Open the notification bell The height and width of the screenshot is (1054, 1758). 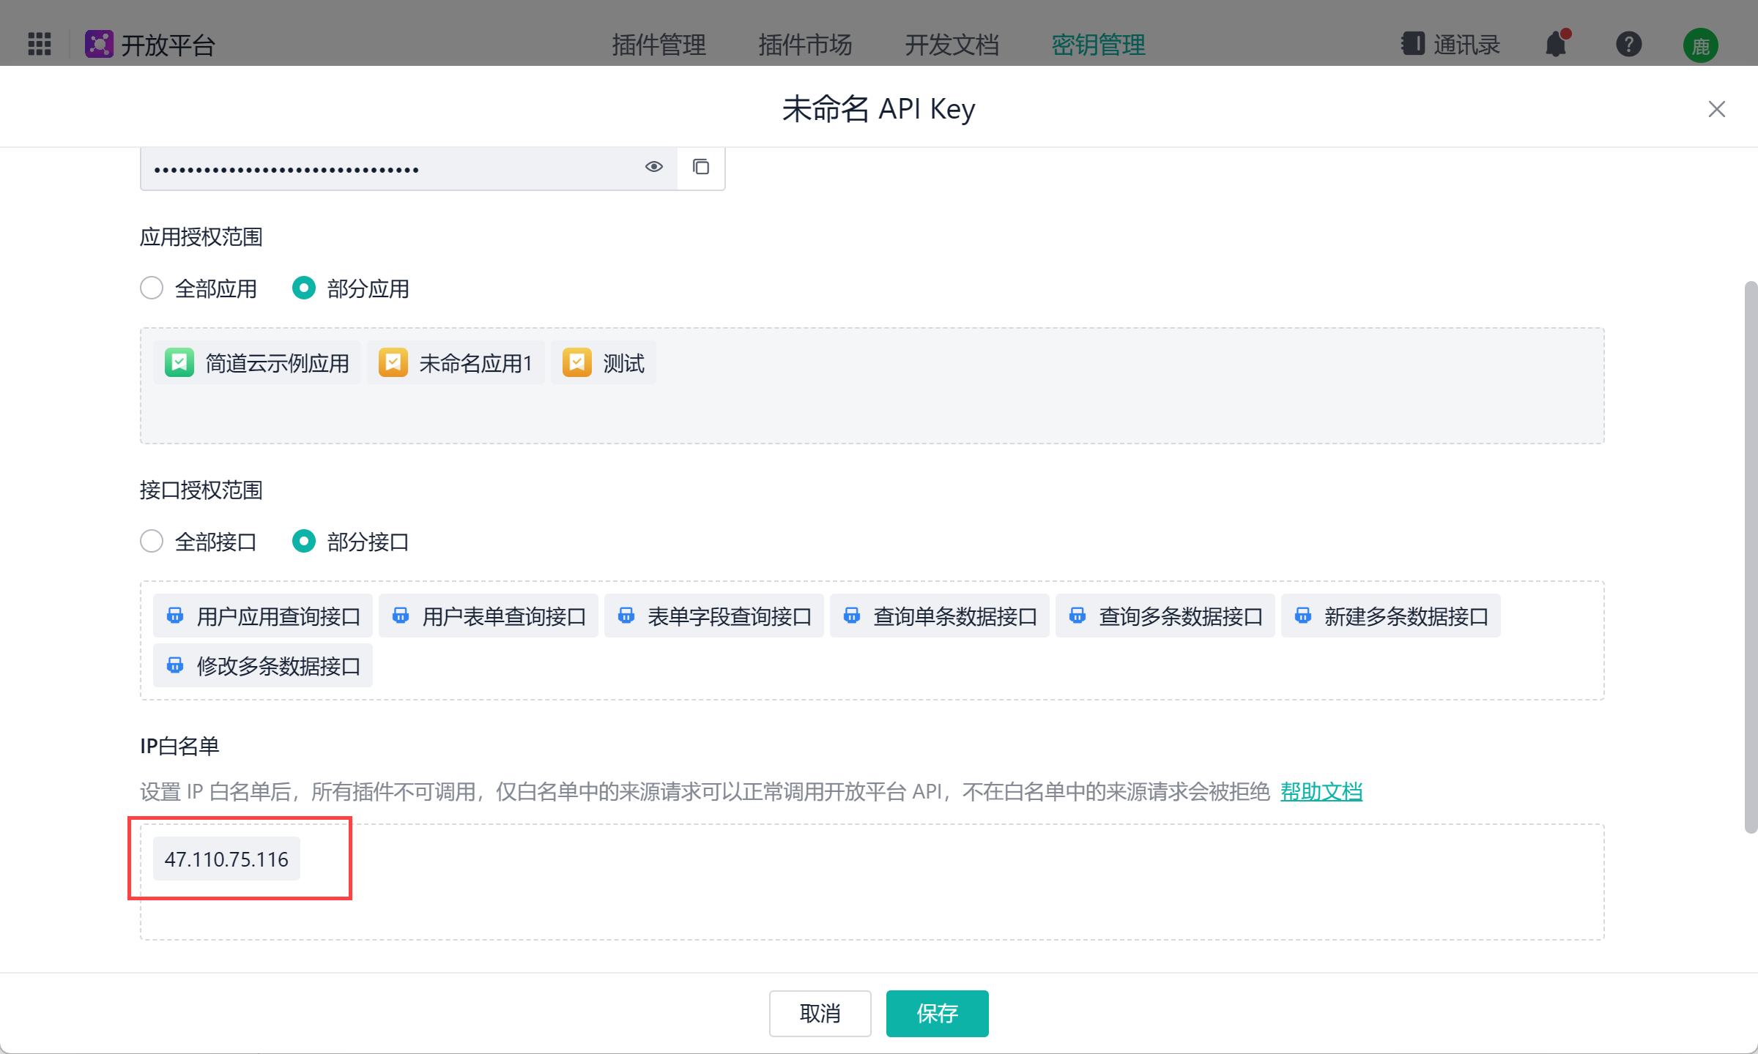pos(1555,45)
